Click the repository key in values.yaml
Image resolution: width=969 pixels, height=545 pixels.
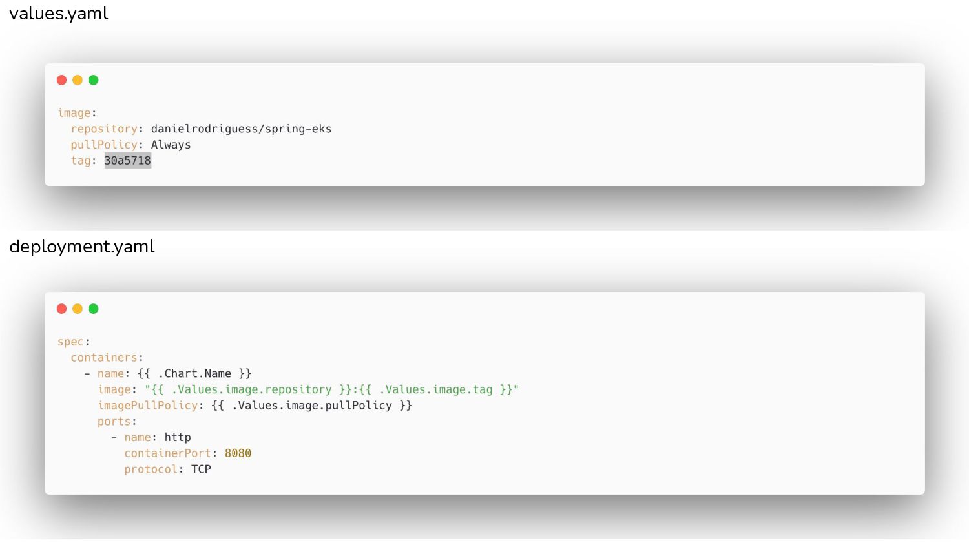104,129
